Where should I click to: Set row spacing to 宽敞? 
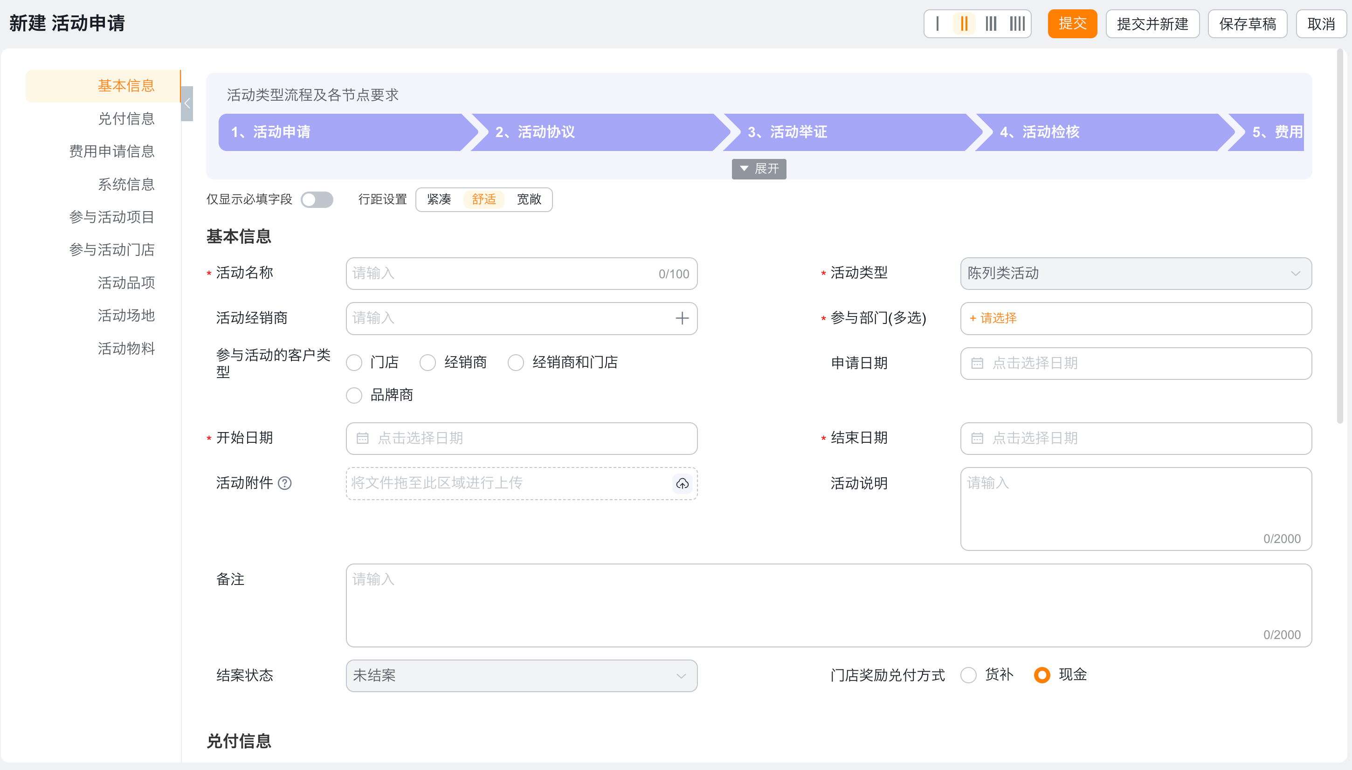pos(528,199)
